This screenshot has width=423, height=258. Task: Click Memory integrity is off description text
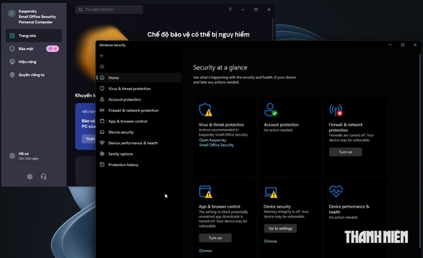286,214
